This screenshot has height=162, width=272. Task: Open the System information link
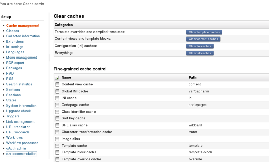(21, 106)
